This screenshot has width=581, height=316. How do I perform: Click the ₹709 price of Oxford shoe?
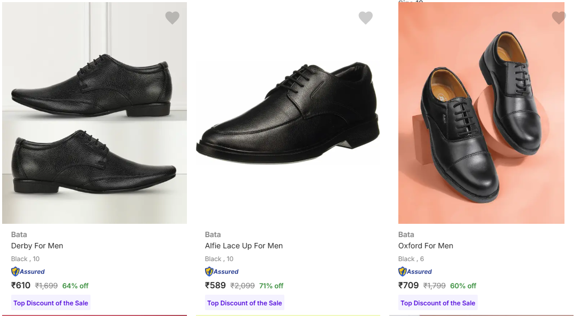[409, 286]
